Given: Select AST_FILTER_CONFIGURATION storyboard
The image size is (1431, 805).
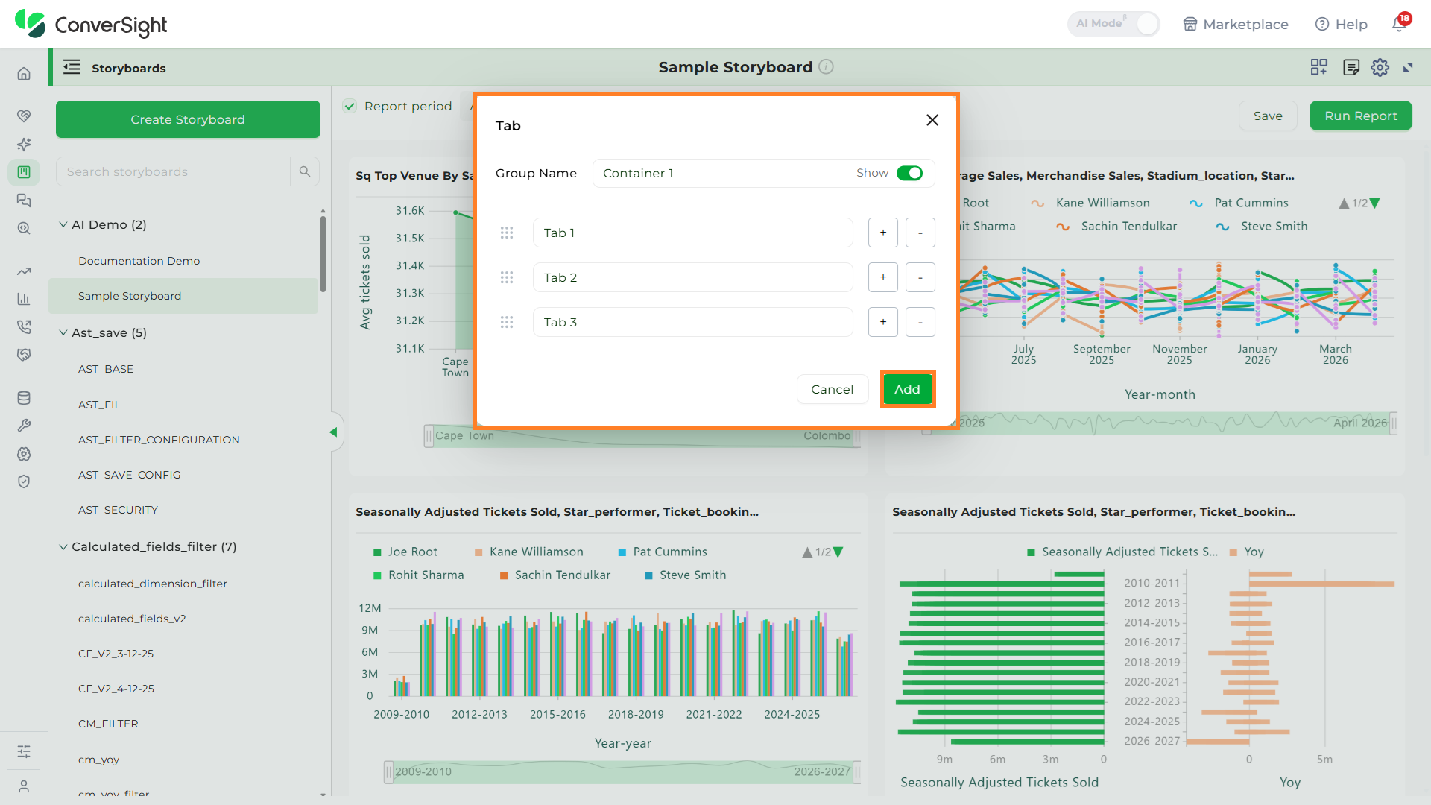Looking at the screenshot, I should click(159, 440).
